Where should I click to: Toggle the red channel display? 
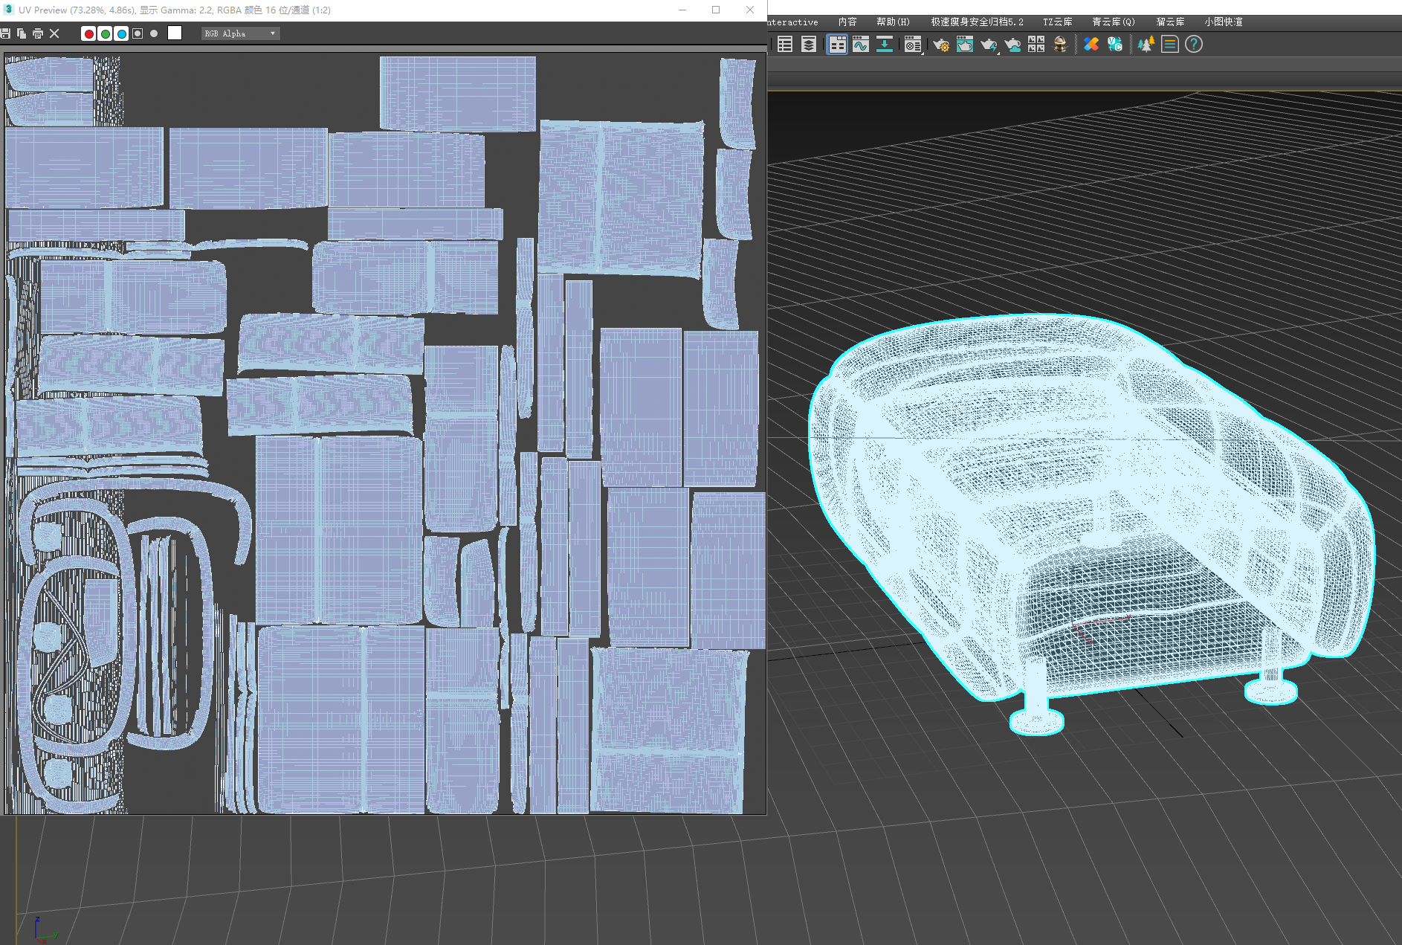click(88, 33)
